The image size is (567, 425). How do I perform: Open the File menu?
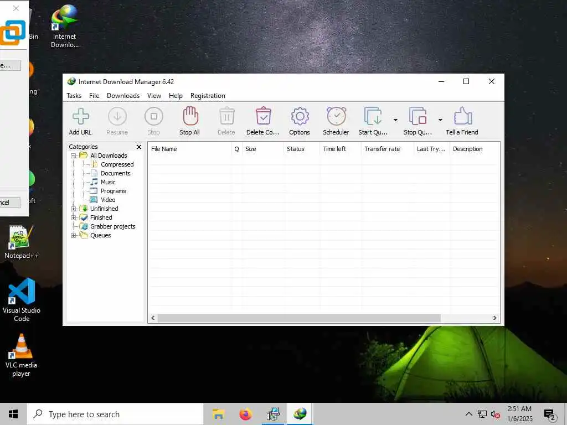click(x=94, y=96)
